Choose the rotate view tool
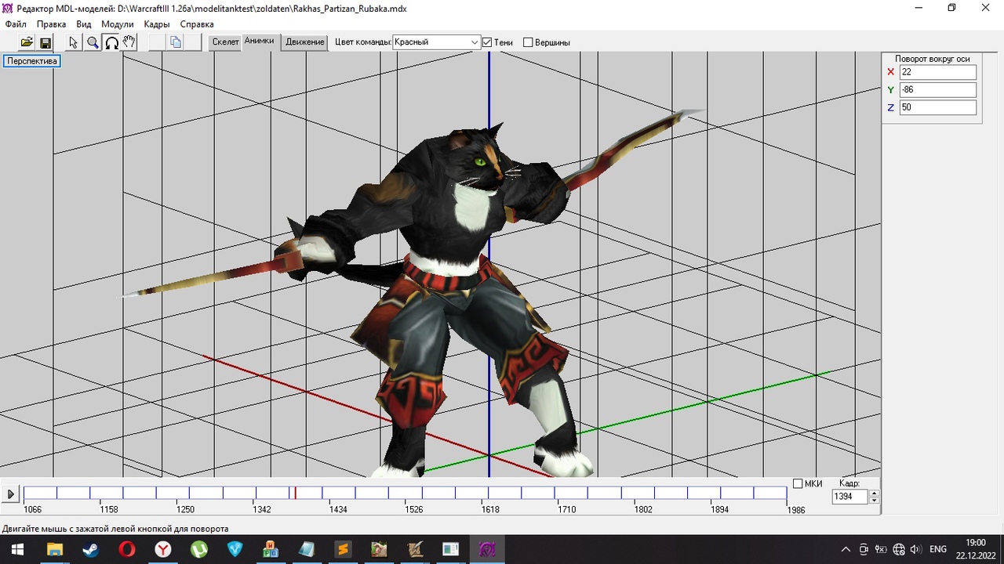Viewport: 1004px width, 564px height. coord(111,42)
